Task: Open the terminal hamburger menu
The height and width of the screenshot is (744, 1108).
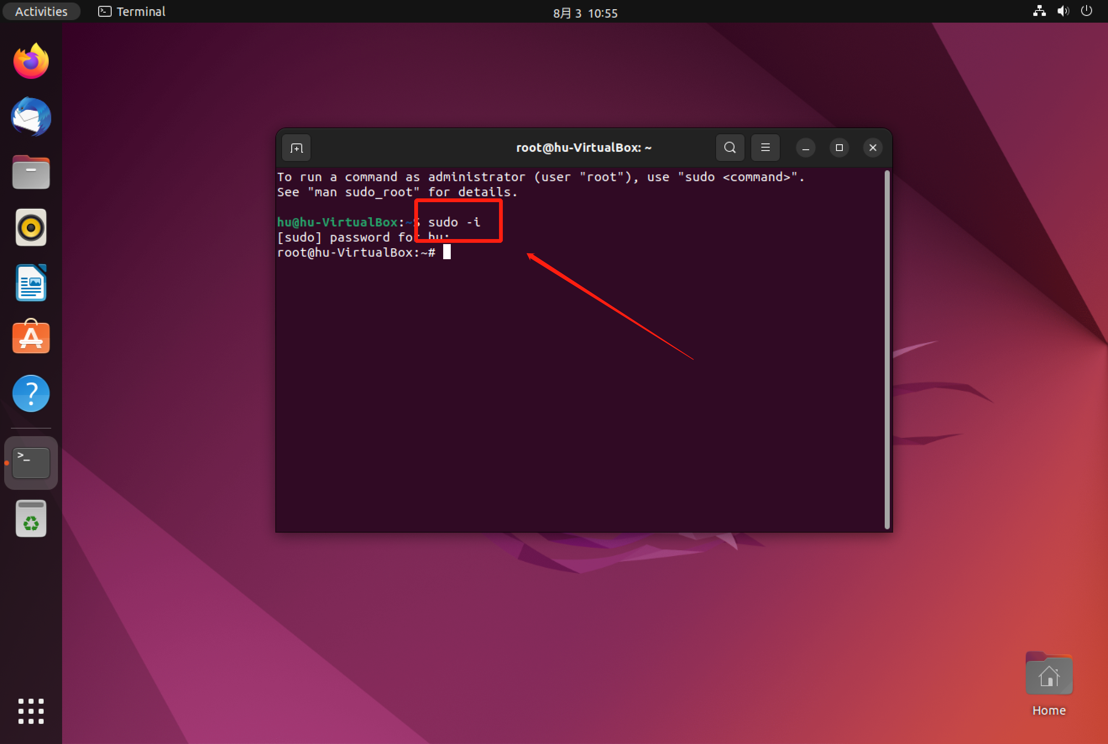Action: coord(765,148)
